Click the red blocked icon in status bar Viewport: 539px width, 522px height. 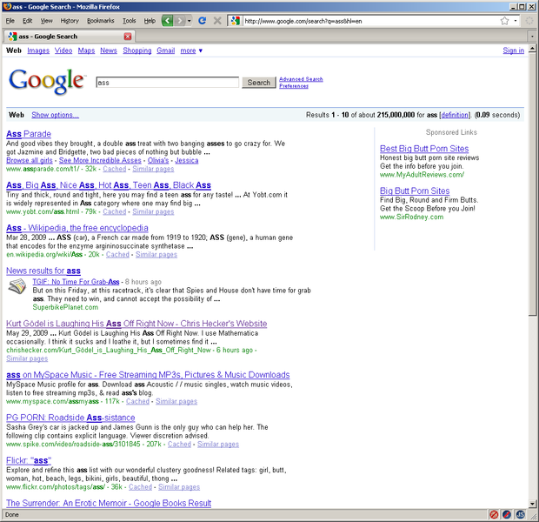[x=494, y=514]
